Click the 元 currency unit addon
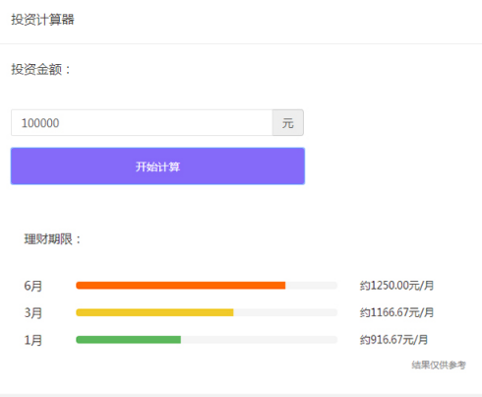Viewport: 482px width, 397px height. [x=288, y=123]
